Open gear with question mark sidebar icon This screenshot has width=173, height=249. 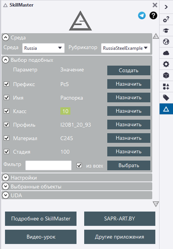point(166,19)
